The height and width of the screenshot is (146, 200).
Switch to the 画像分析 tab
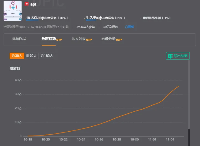[108, 39]
